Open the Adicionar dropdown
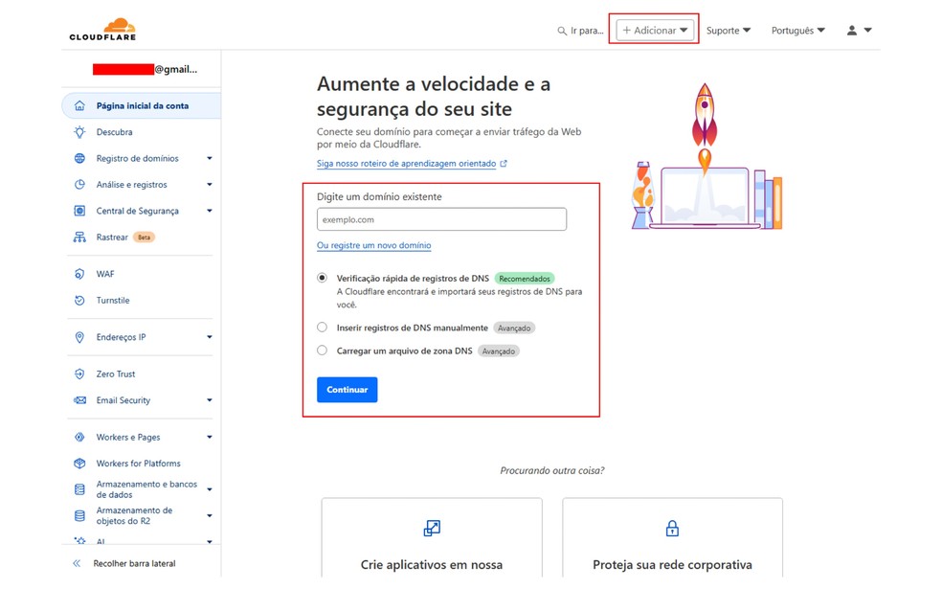The height and width of the screenshot is (589, 942). click(654, 30)
